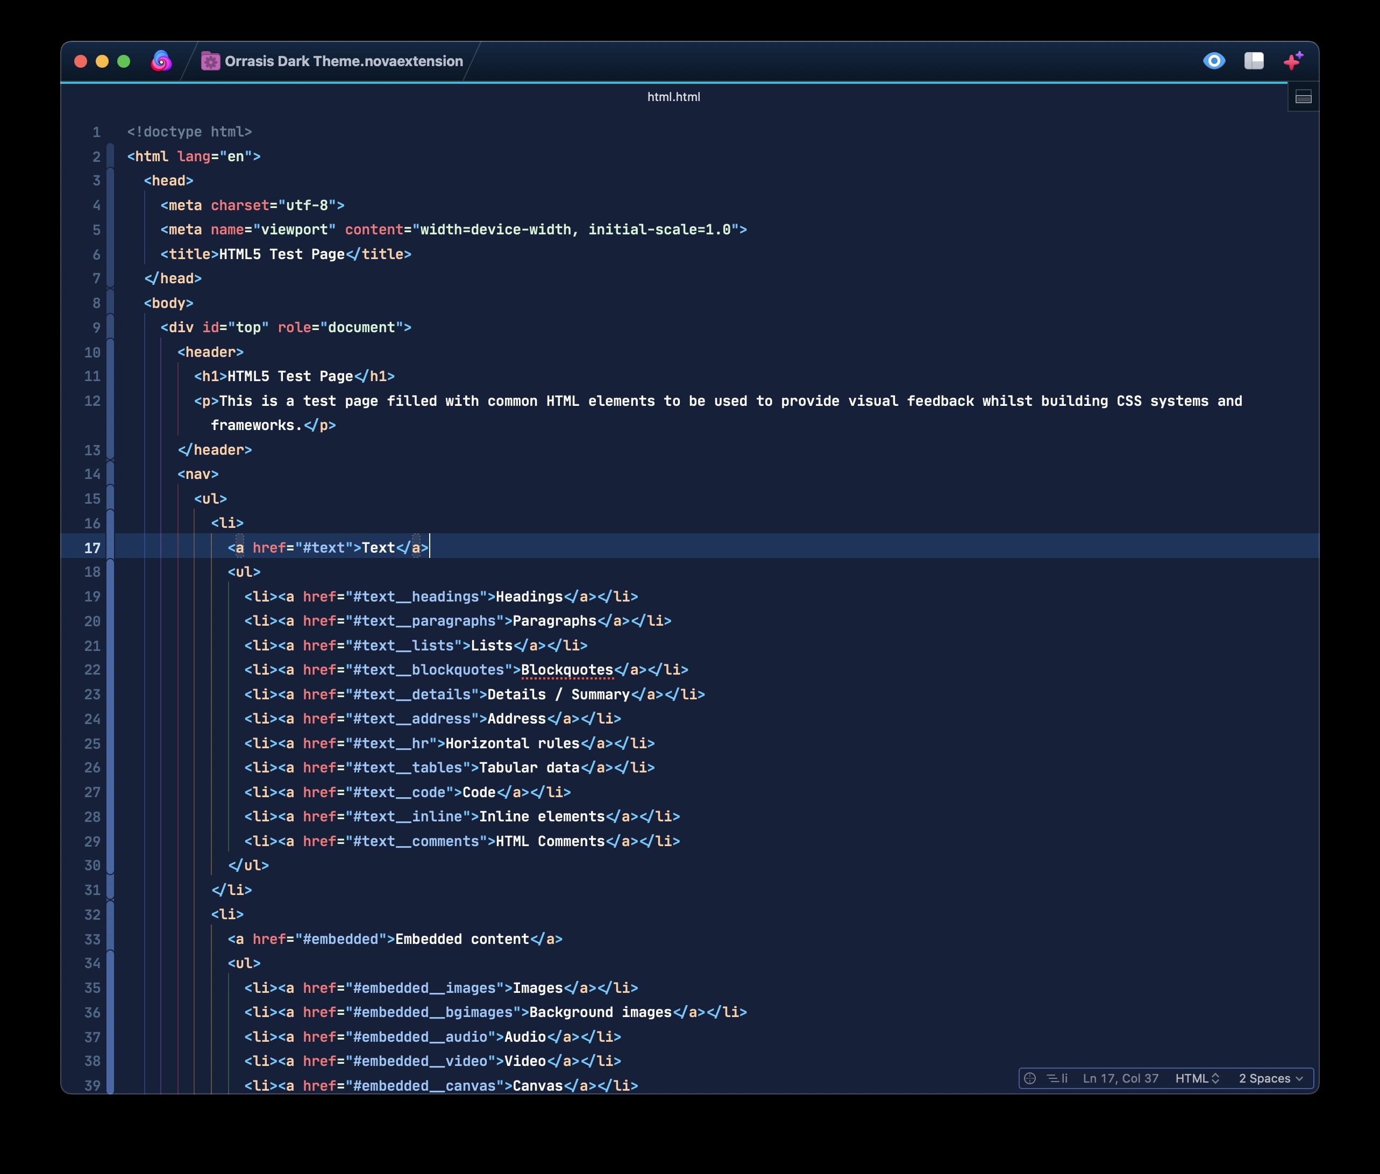Click the crosshair icon in status bar
Screen dimensions: 1380x1174
pos(1030,1078)
